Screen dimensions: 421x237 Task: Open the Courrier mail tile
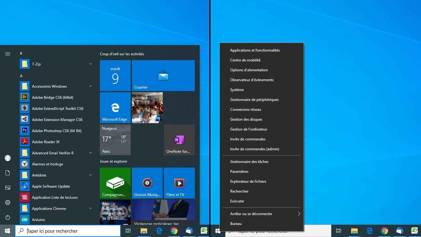pyautogui.click(x=163, y=76)
